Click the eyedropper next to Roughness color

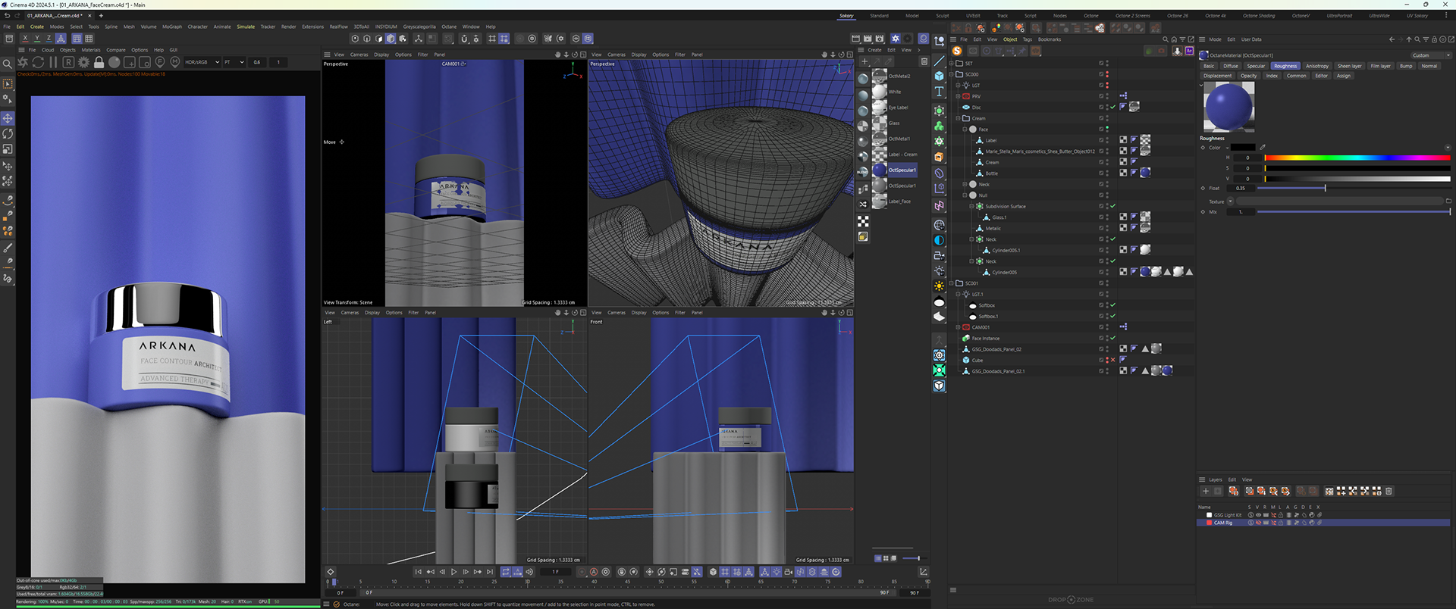point(1263,147)
